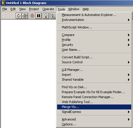Click the Retain Wire Values icon
Screen dimensions: 133x128
[53, 16]
